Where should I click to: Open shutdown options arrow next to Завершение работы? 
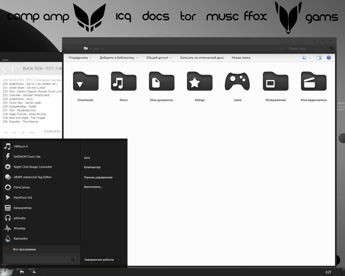coord(119,260)
